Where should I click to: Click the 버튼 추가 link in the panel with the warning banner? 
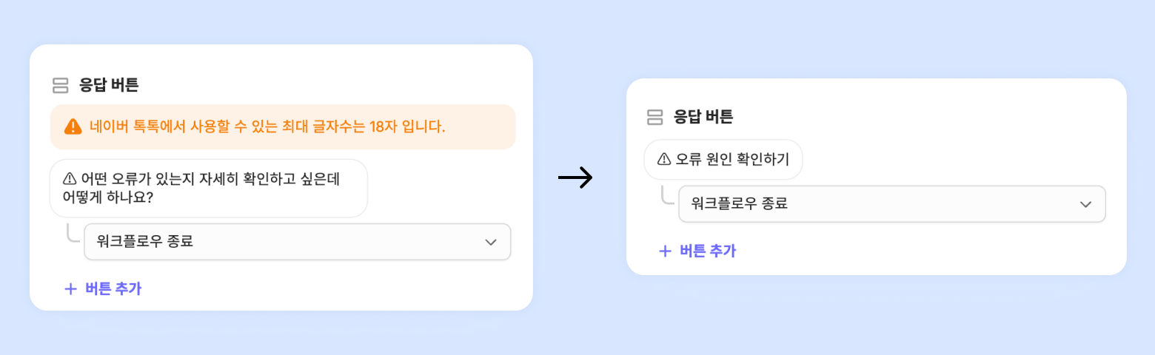coord(113,288)
